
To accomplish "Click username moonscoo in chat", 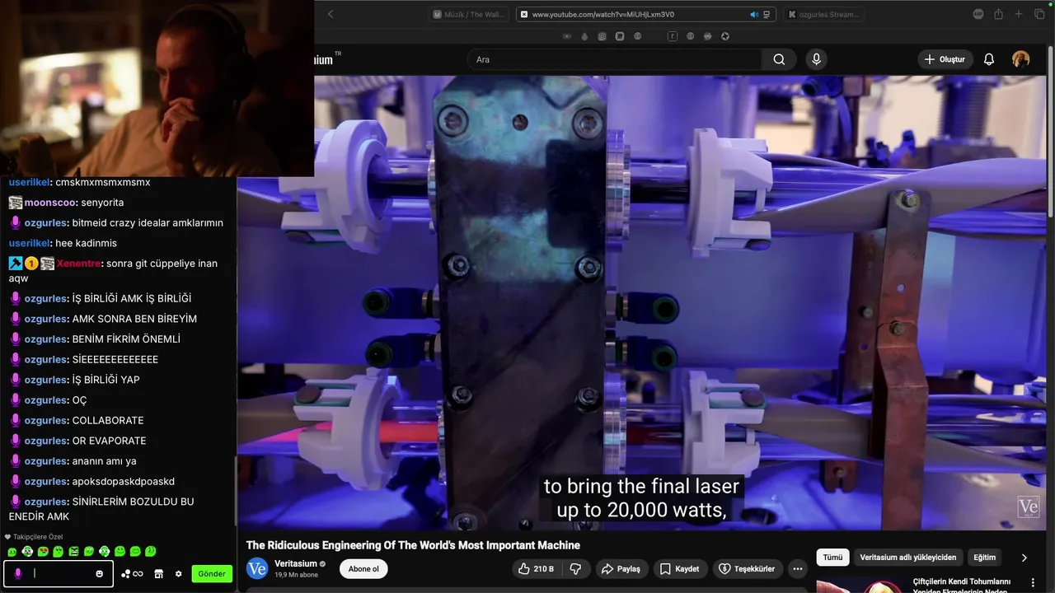I will point(50,203).
